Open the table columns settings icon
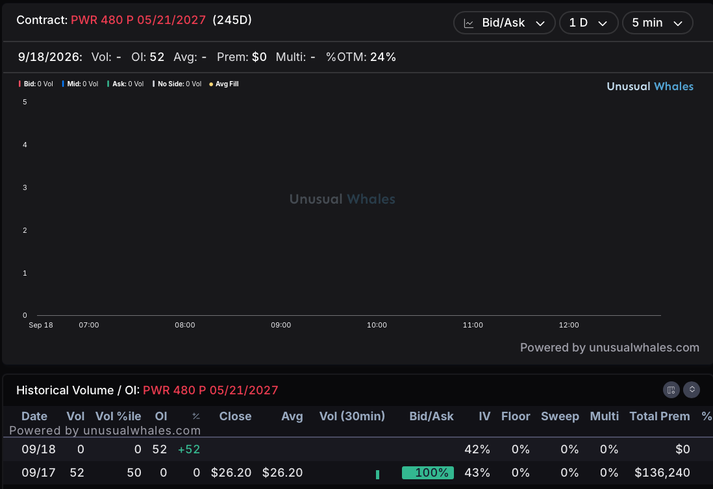 tap(671, 390)
